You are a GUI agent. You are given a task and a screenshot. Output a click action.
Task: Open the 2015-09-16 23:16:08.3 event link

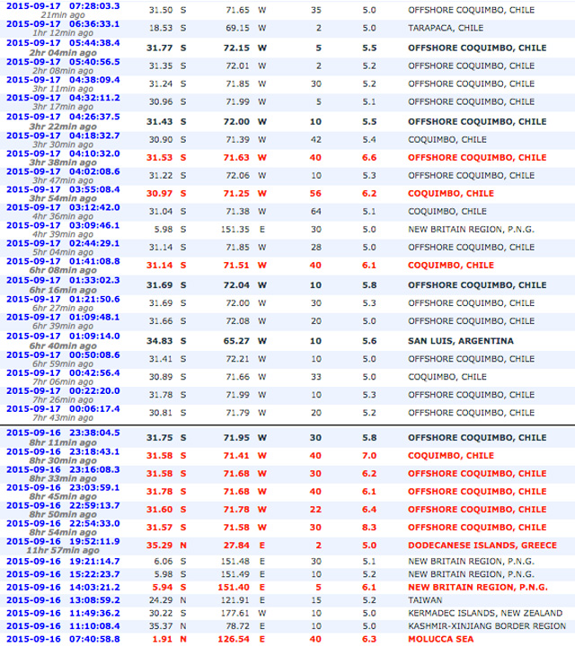(63, 469)
